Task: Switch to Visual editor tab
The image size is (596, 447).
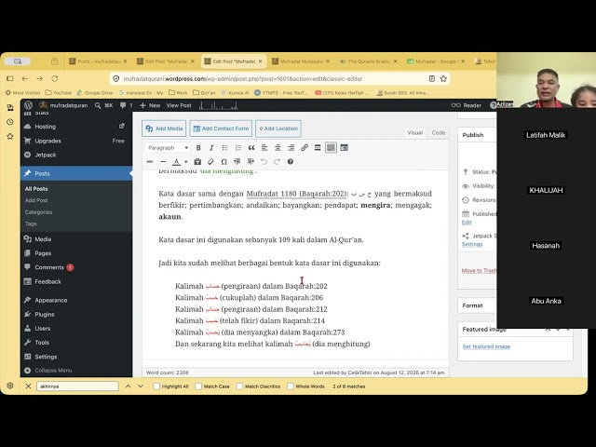Action: click(x=414, y=132)
